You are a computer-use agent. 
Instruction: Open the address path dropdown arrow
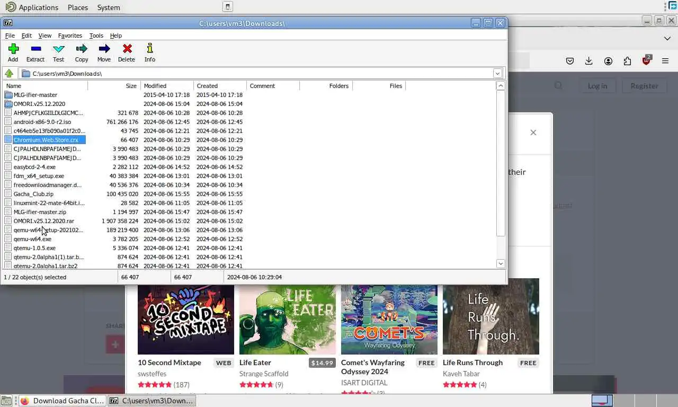click(x=497, y=73)
